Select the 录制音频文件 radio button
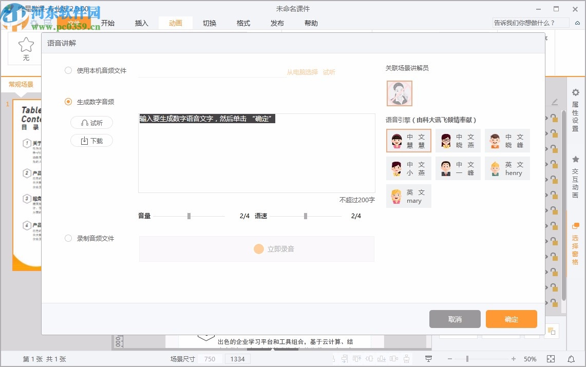586x367 pixels. pos(68,238)
